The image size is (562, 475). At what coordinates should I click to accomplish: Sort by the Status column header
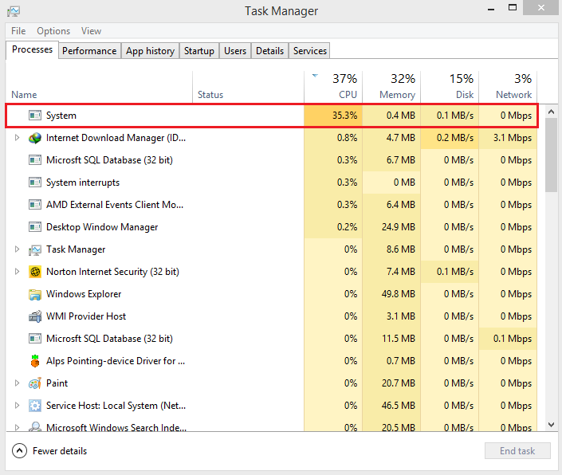tap(248, 87)
